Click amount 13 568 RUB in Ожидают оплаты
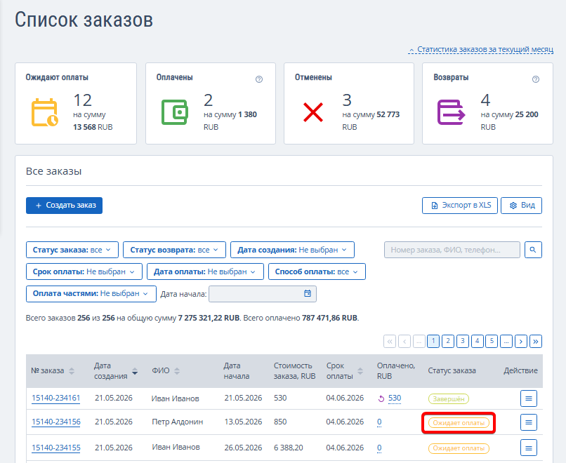 tap(93, 127)
